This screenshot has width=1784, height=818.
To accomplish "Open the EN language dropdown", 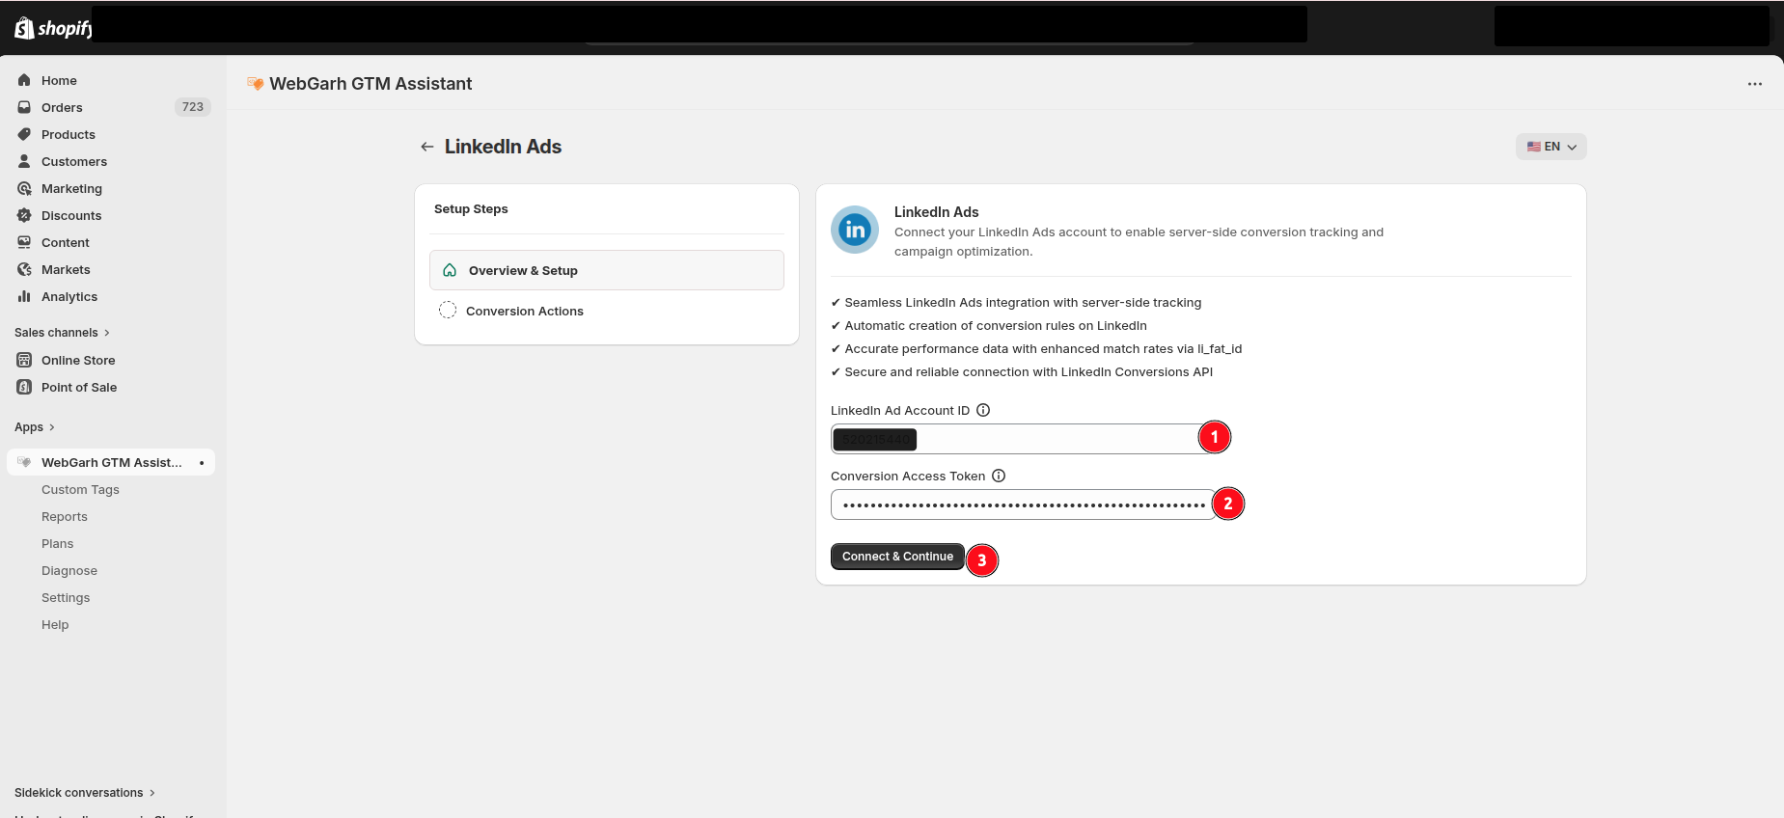I will click(x=1551, y=147).
